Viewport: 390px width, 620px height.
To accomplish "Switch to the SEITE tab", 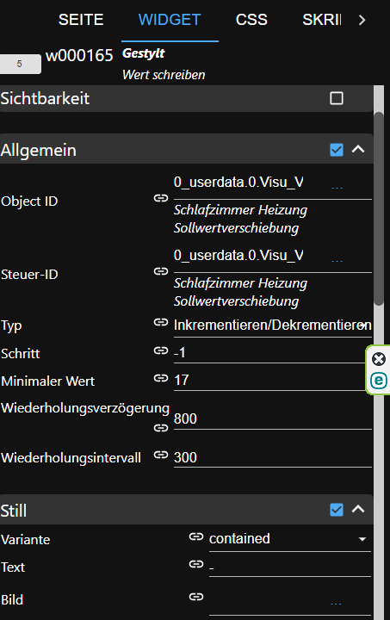I will point(81,20).
